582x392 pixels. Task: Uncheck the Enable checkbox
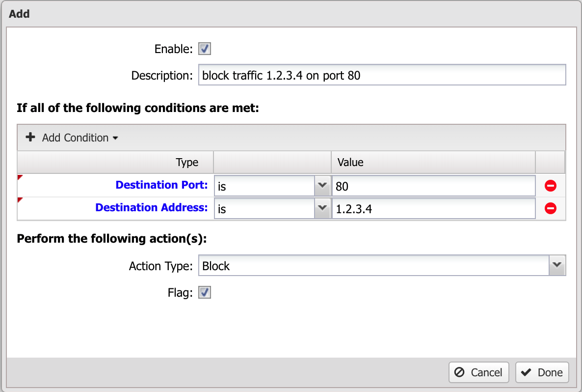(205, 49)
